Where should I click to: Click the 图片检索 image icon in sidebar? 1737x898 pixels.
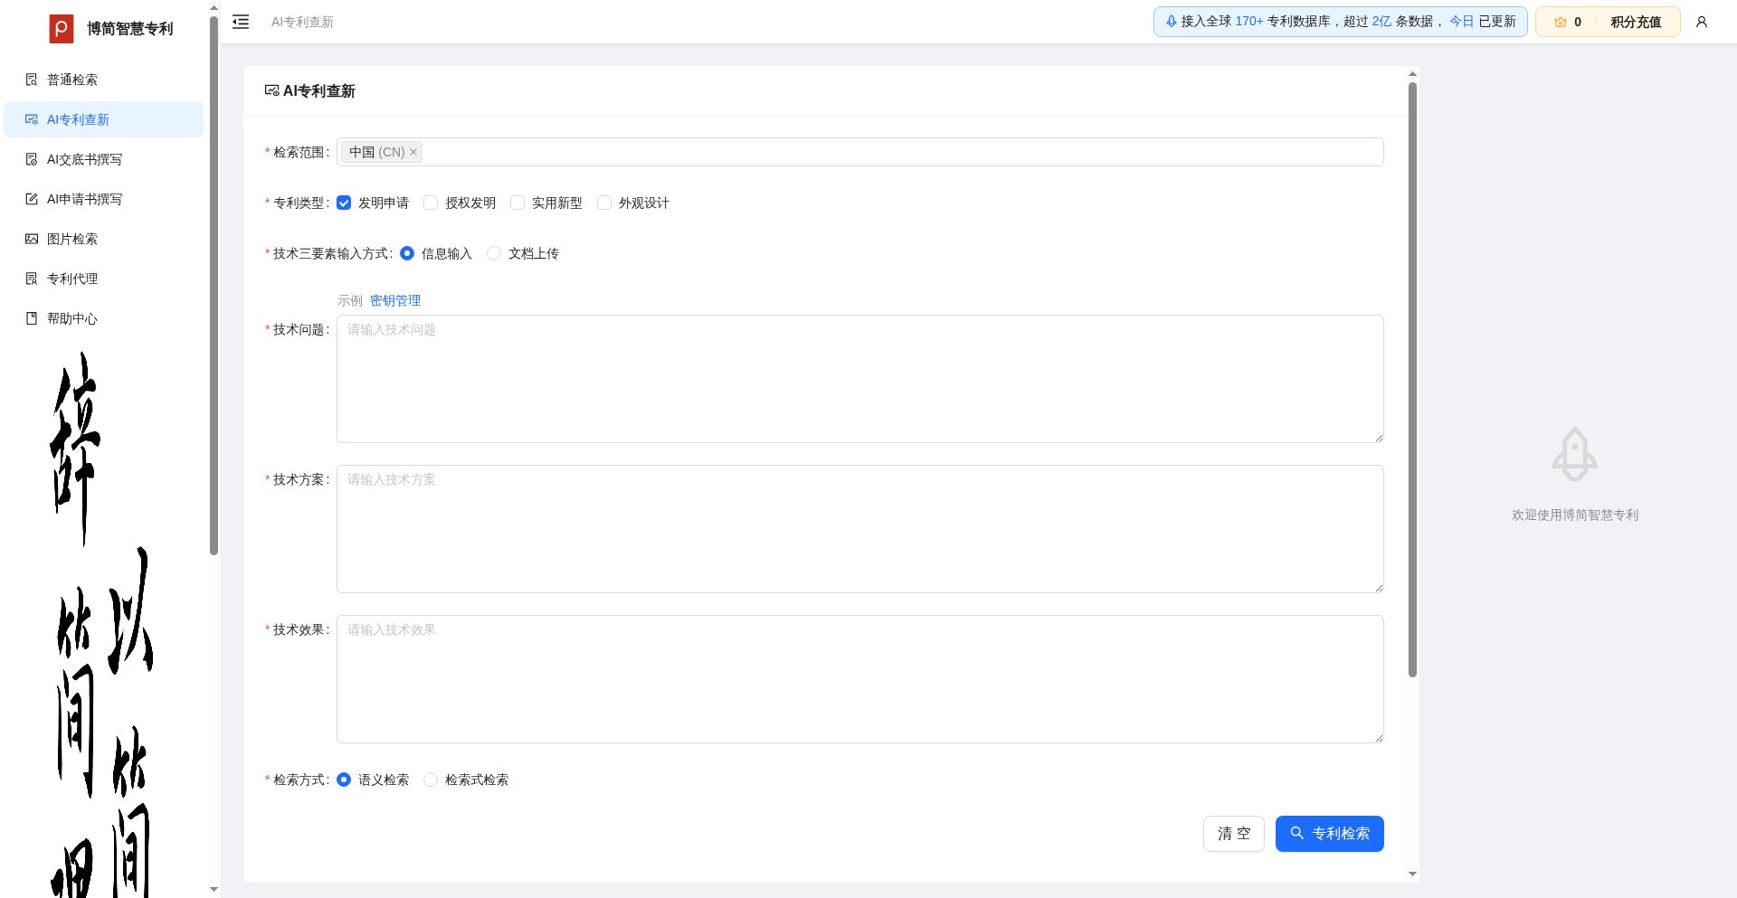[32, 239]
